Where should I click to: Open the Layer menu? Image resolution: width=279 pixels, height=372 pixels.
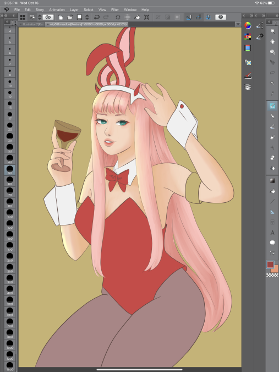click(74, 10)
